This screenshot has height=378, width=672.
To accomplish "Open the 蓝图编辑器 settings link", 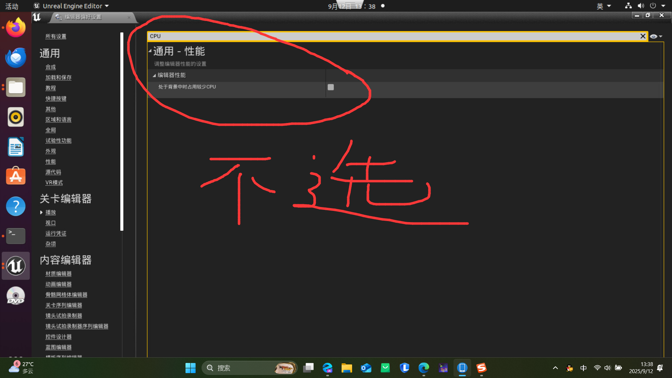I will pos(58,347).
